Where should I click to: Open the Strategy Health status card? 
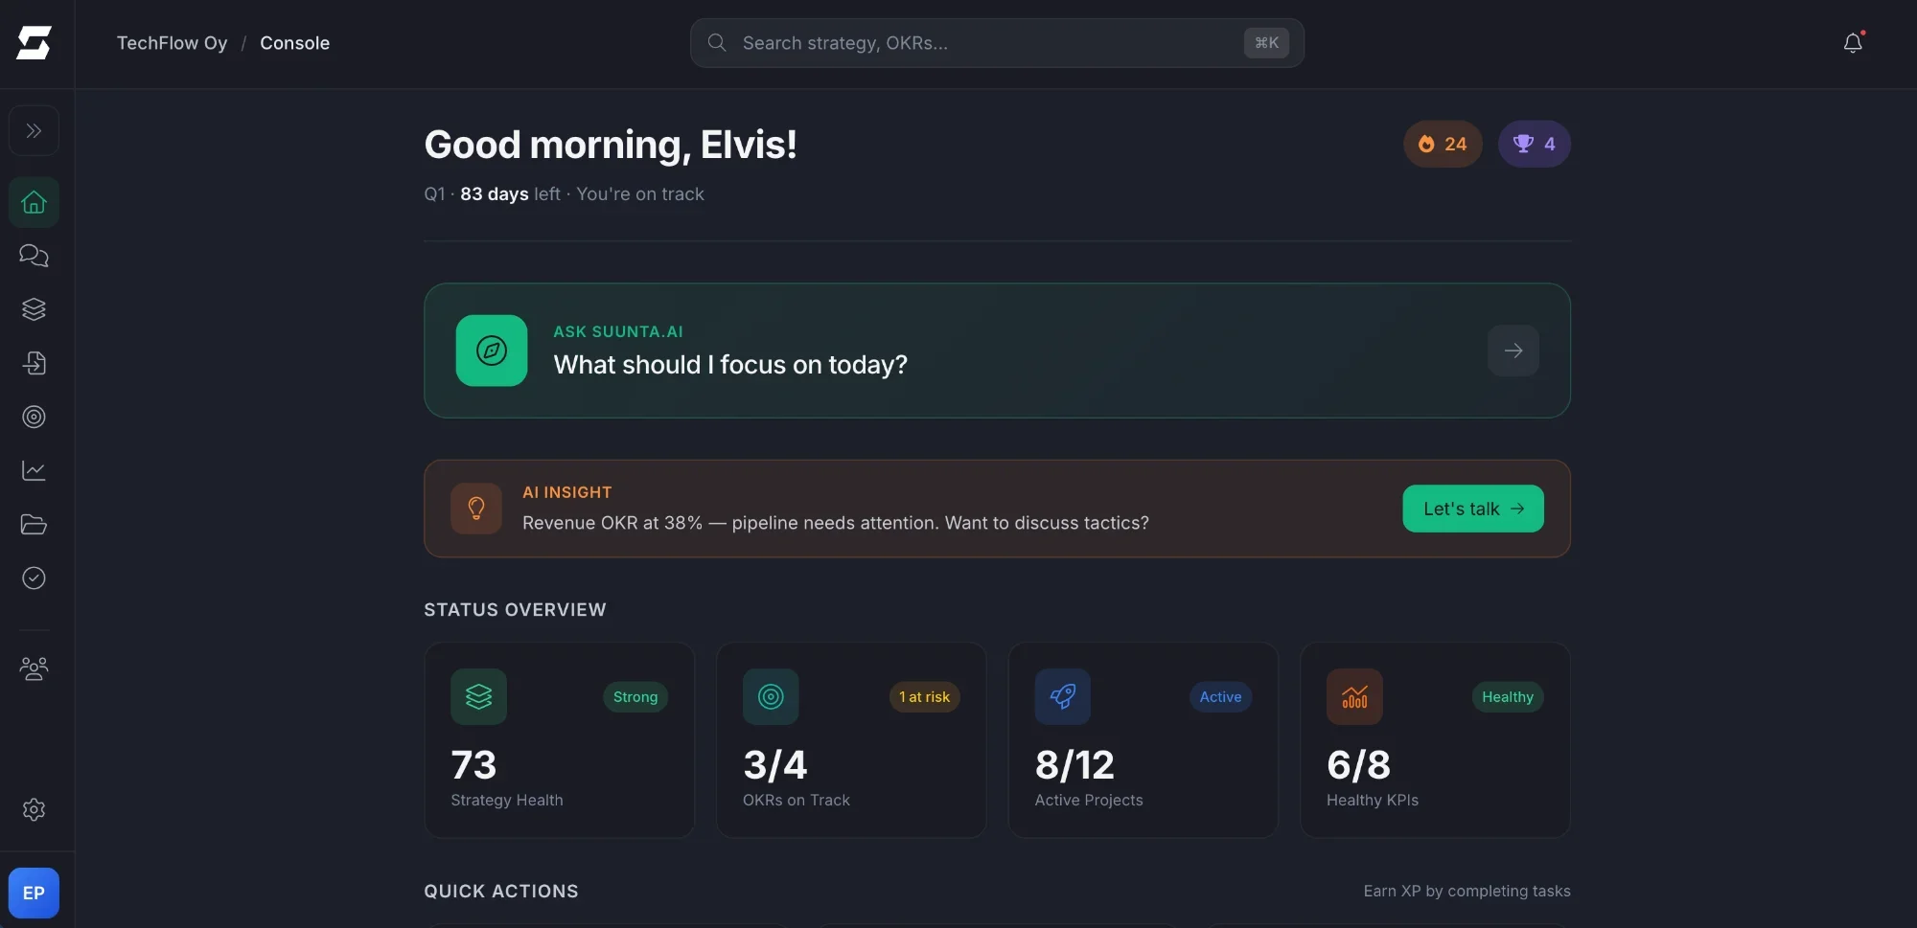559,739
